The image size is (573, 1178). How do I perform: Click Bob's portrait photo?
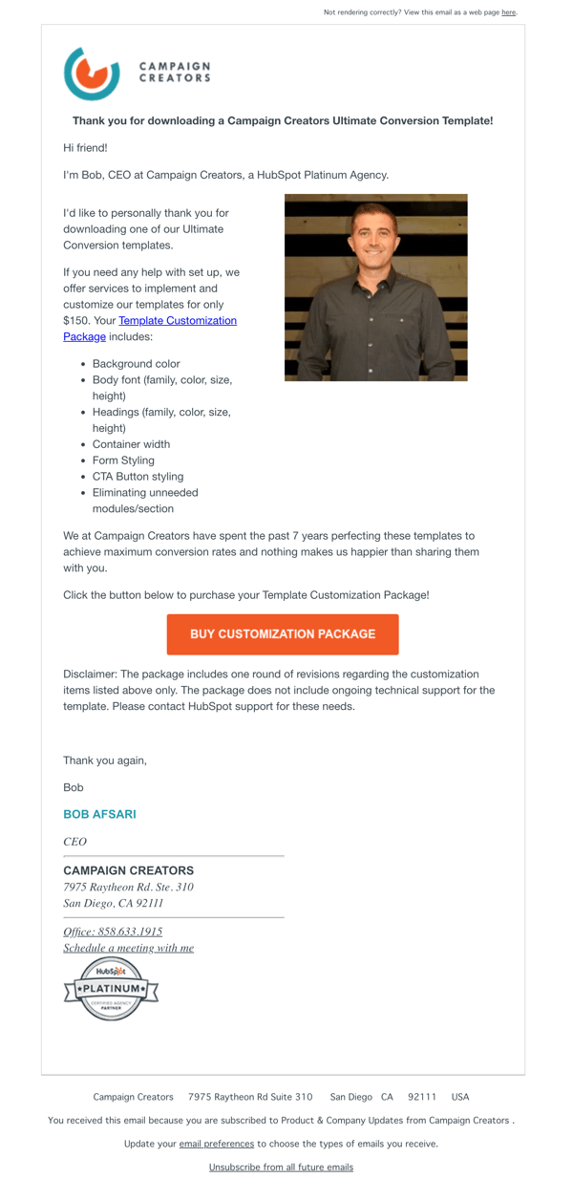point(375,288)
